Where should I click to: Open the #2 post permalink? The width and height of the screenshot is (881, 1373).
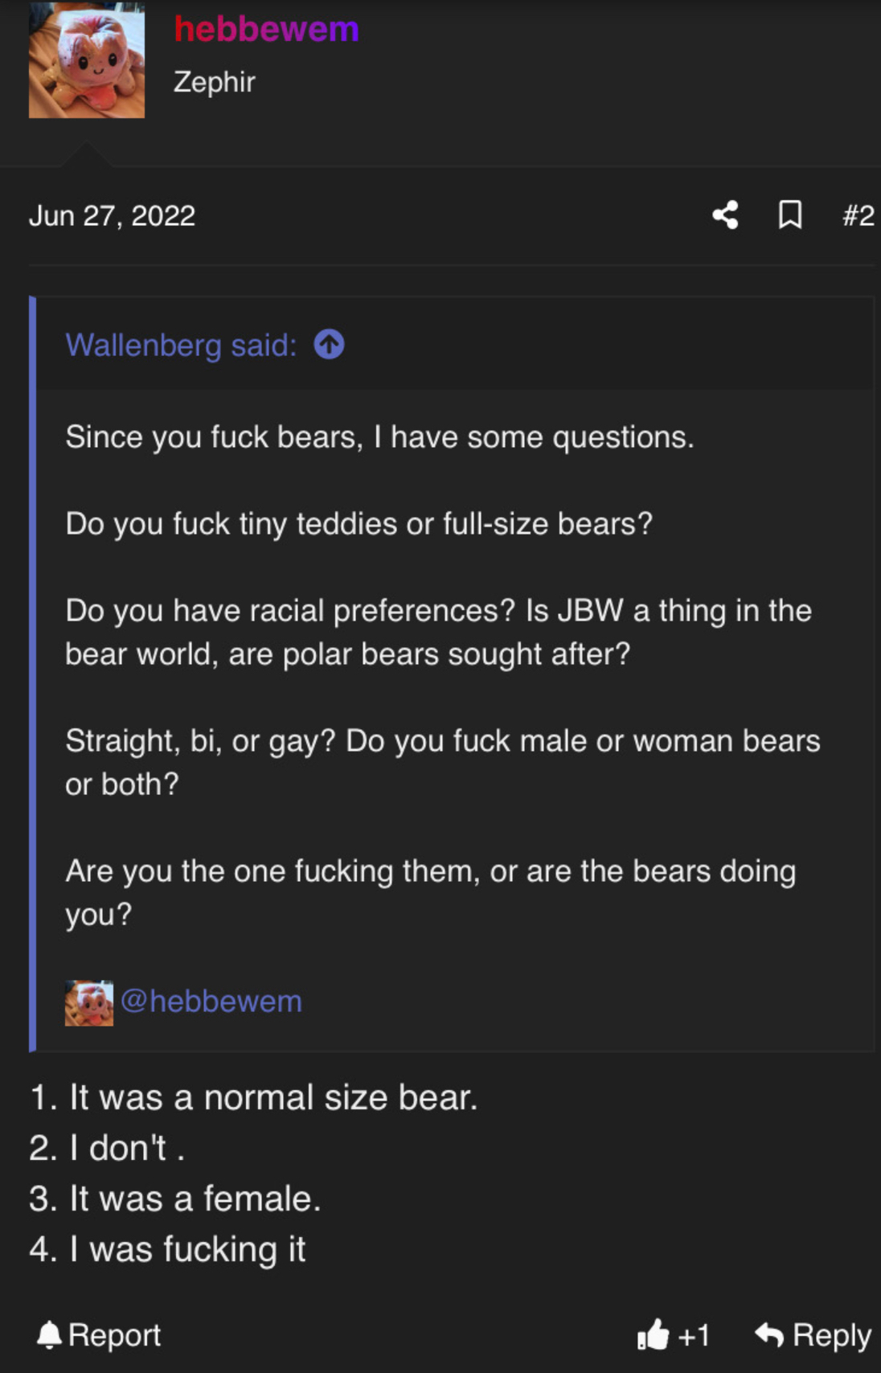tap(858, 215)
